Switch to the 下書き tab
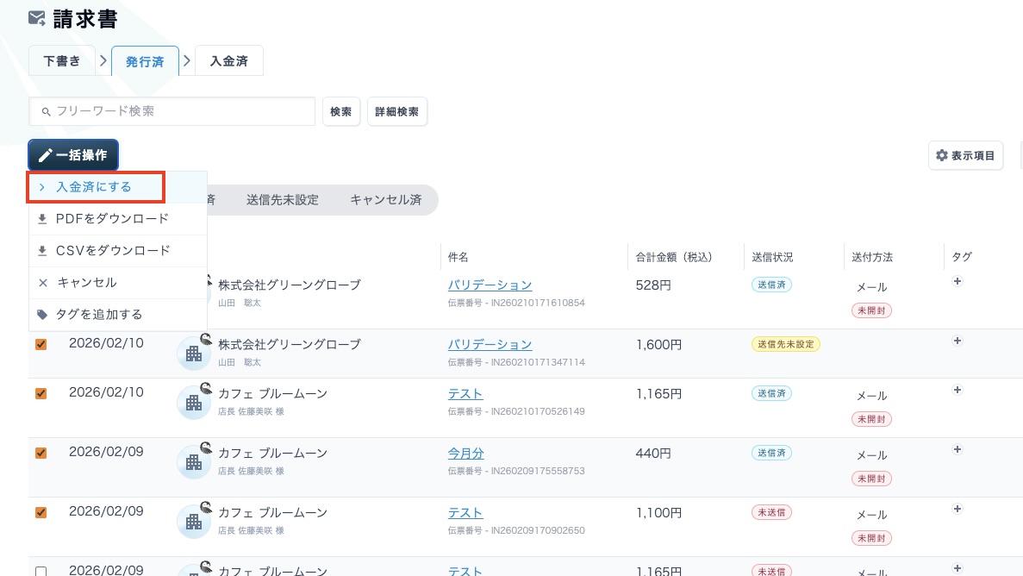The image size is (1023, 576). [x=62, y=61]
